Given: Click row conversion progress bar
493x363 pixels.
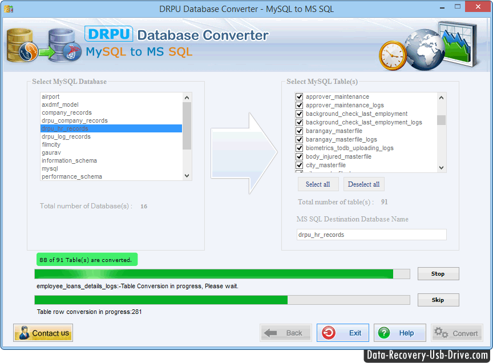Looking at the screenshot, I should 223,300.
